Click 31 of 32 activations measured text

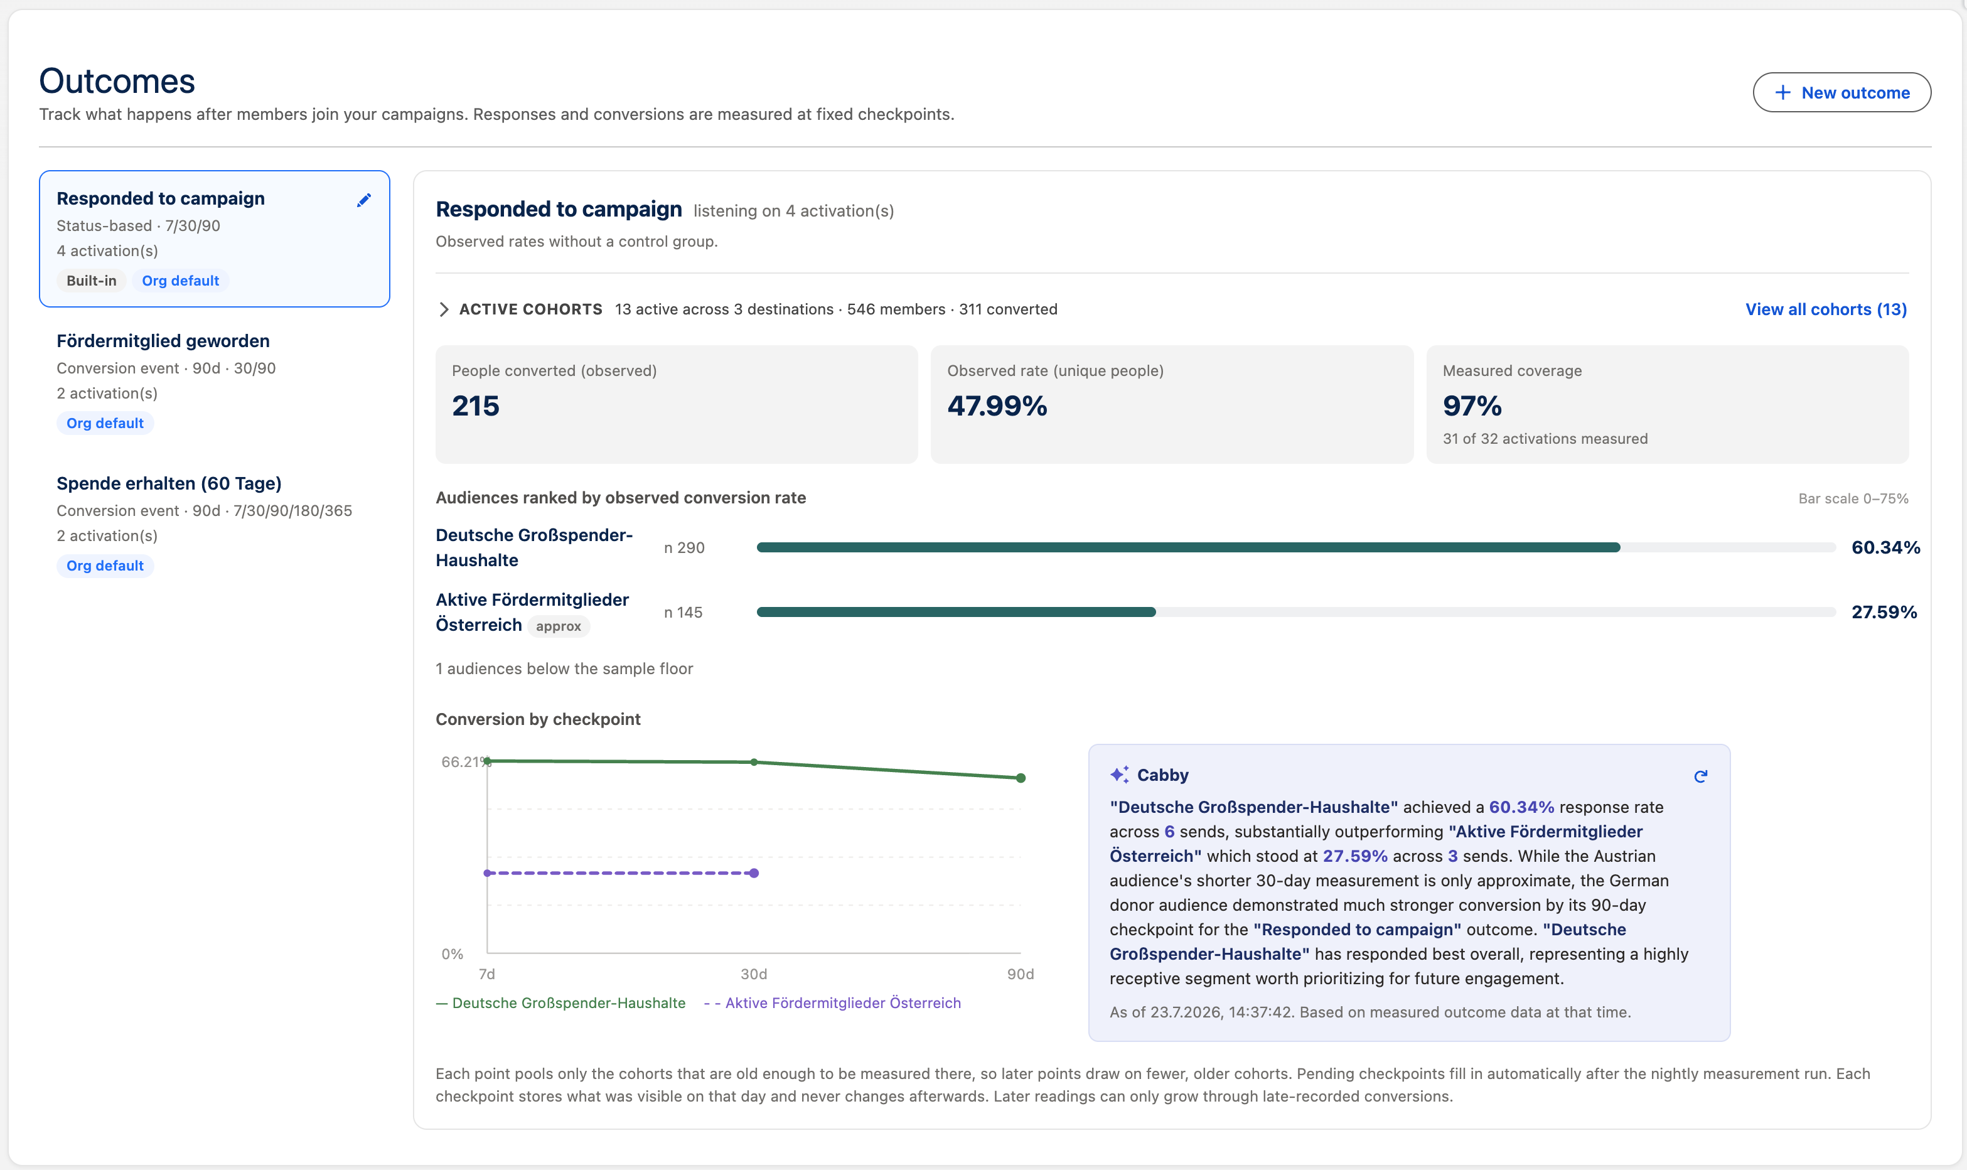click(x=1545, y=438)
